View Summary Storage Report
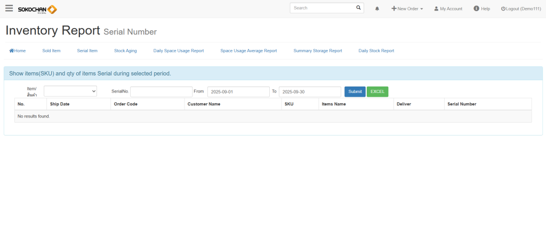This screenshot has width=546, height=245. (317, 51)
